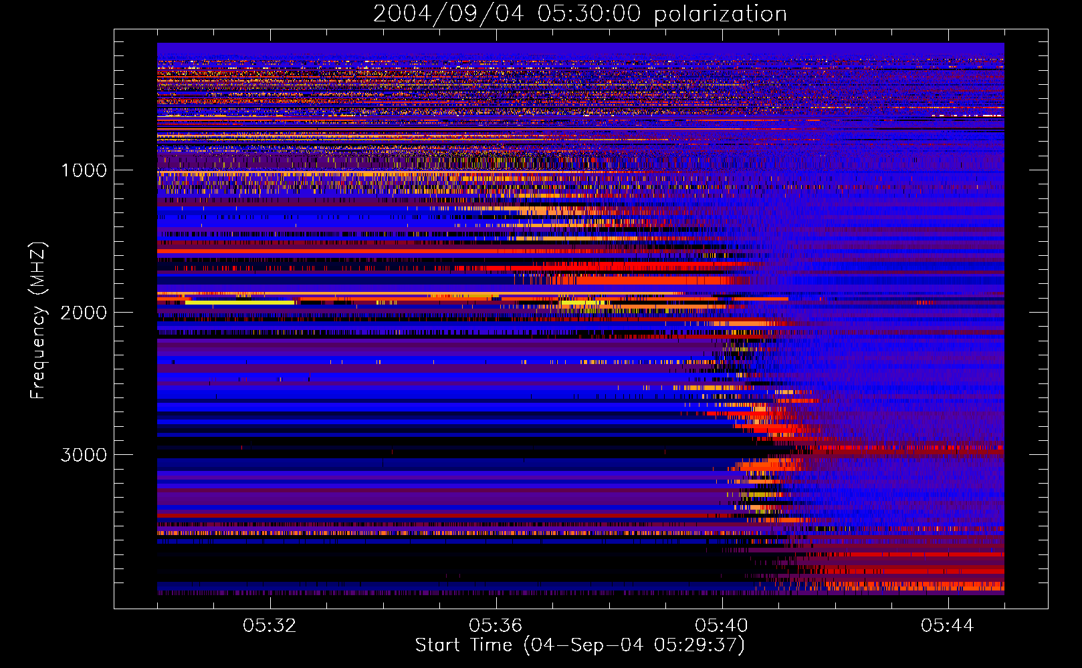Image resolution: width=1082 pixels, height=668 pixels.
Task: Click the 05:36 time tick label
Action: [496, 626]
